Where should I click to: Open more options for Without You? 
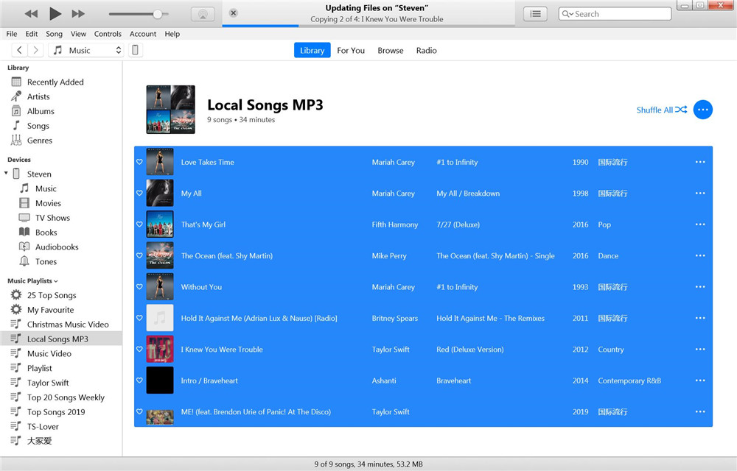click(x=700, y=286)
